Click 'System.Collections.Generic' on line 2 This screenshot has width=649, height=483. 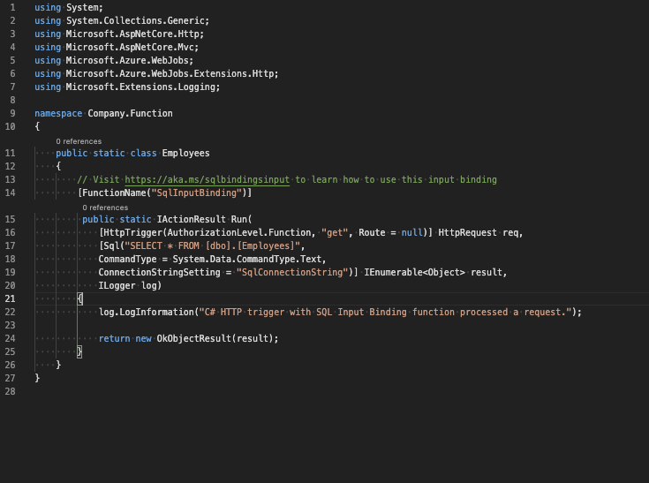tap(135, 20)
